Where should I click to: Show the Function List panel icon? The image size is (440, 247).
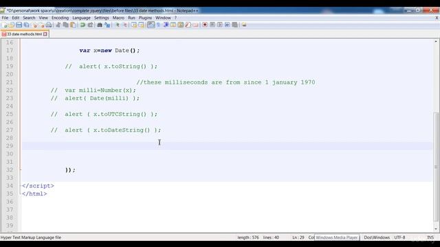click(x=188, y=25)
